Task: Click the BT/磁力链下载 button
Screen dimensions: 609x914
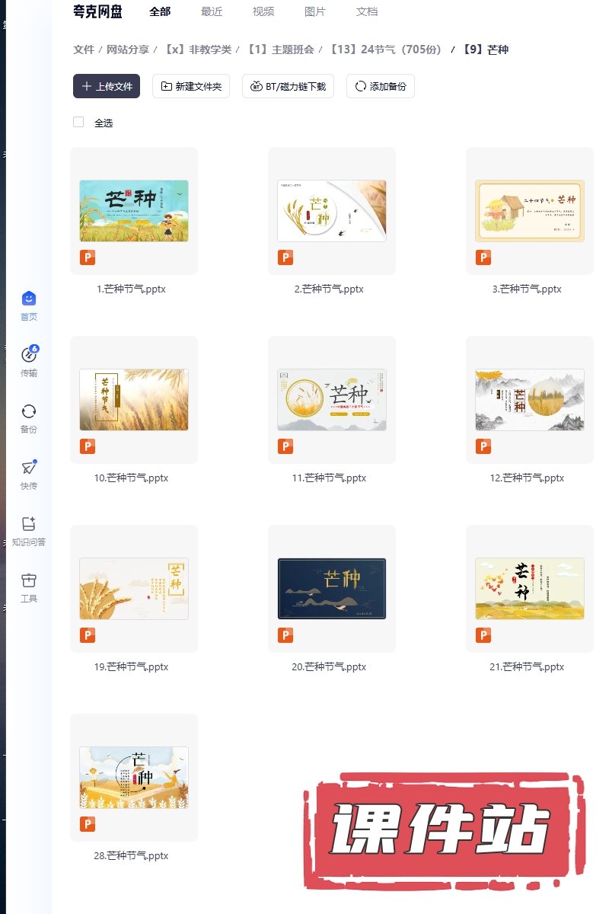Action: point(288,86)
